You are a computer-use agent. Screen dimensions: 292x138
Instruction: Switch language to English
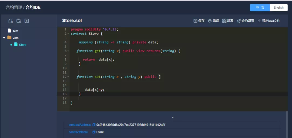(278, 8)
